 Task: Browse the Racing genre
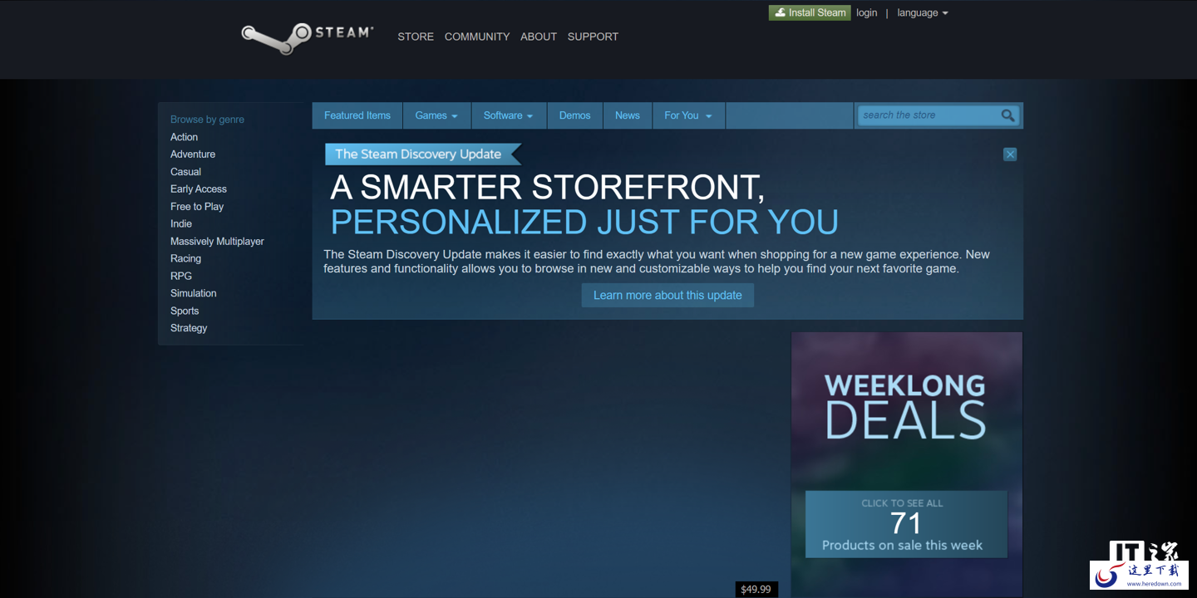[186, 259]
